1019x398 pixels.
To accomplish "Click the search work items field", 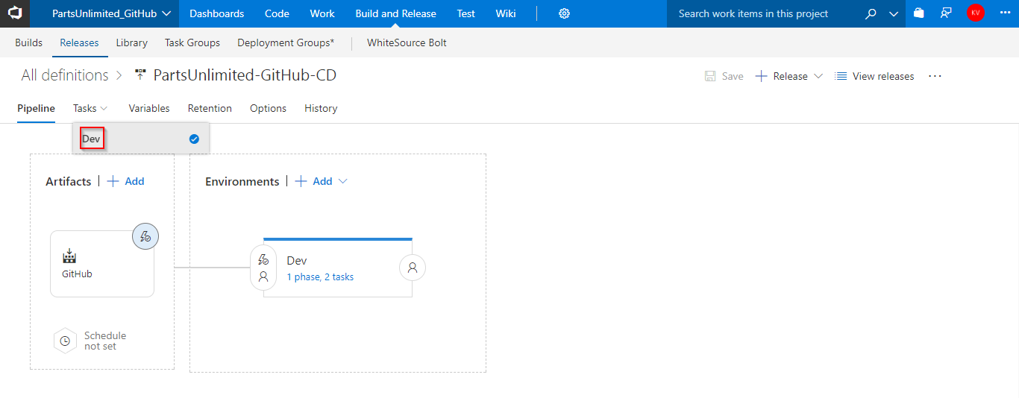I will (x=765, y=13).
